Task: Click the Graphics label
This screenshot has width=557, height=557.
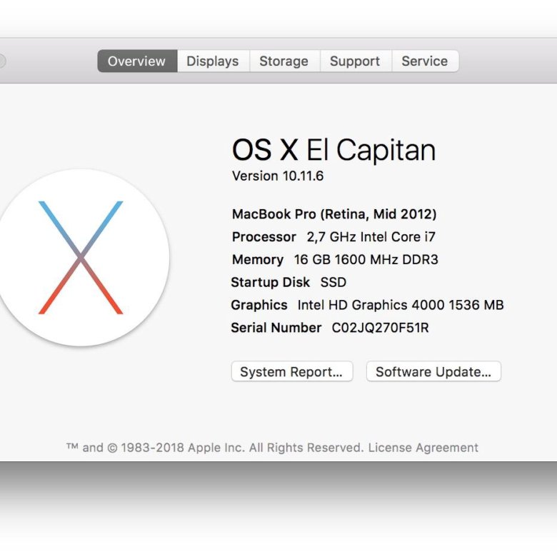Action: tap(259, 305)
